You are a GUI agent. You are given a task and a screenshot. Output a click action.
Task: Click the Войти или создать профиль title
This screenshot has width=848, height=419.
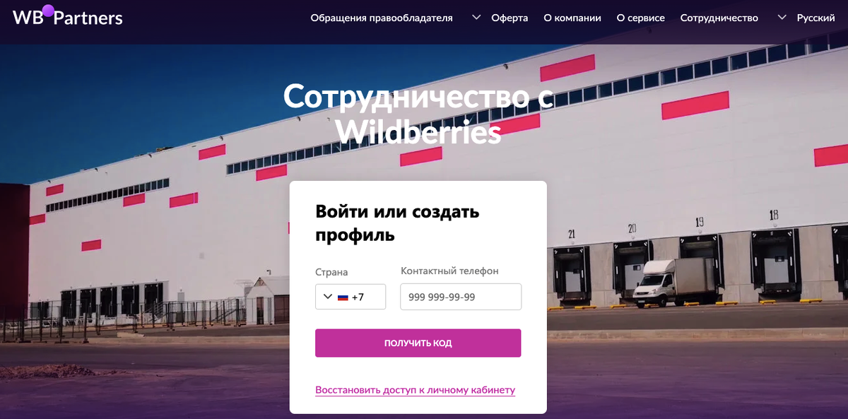point(397,223)
